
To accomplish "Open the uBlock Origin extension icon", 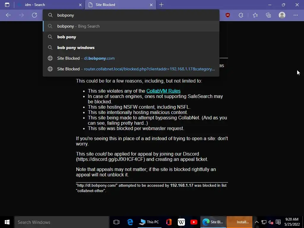I will coord(228,15).
